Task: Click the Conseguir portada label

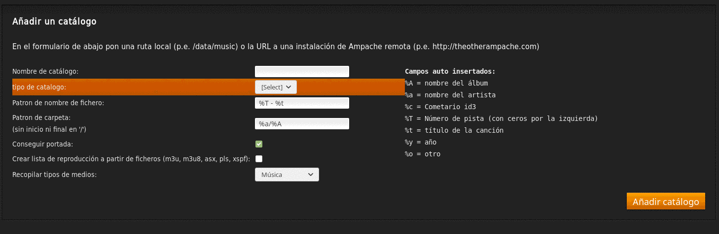Action: pyautogui.click(x=42, y=144)
